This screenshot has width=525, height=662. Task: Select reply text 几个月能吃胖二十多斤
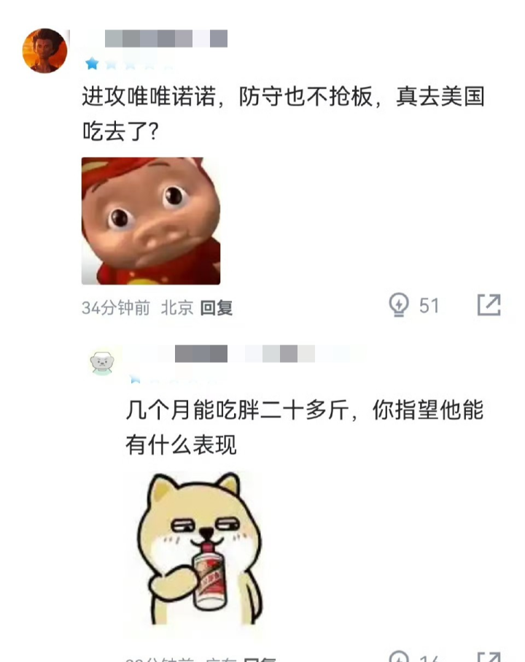(x=238, y=409)
